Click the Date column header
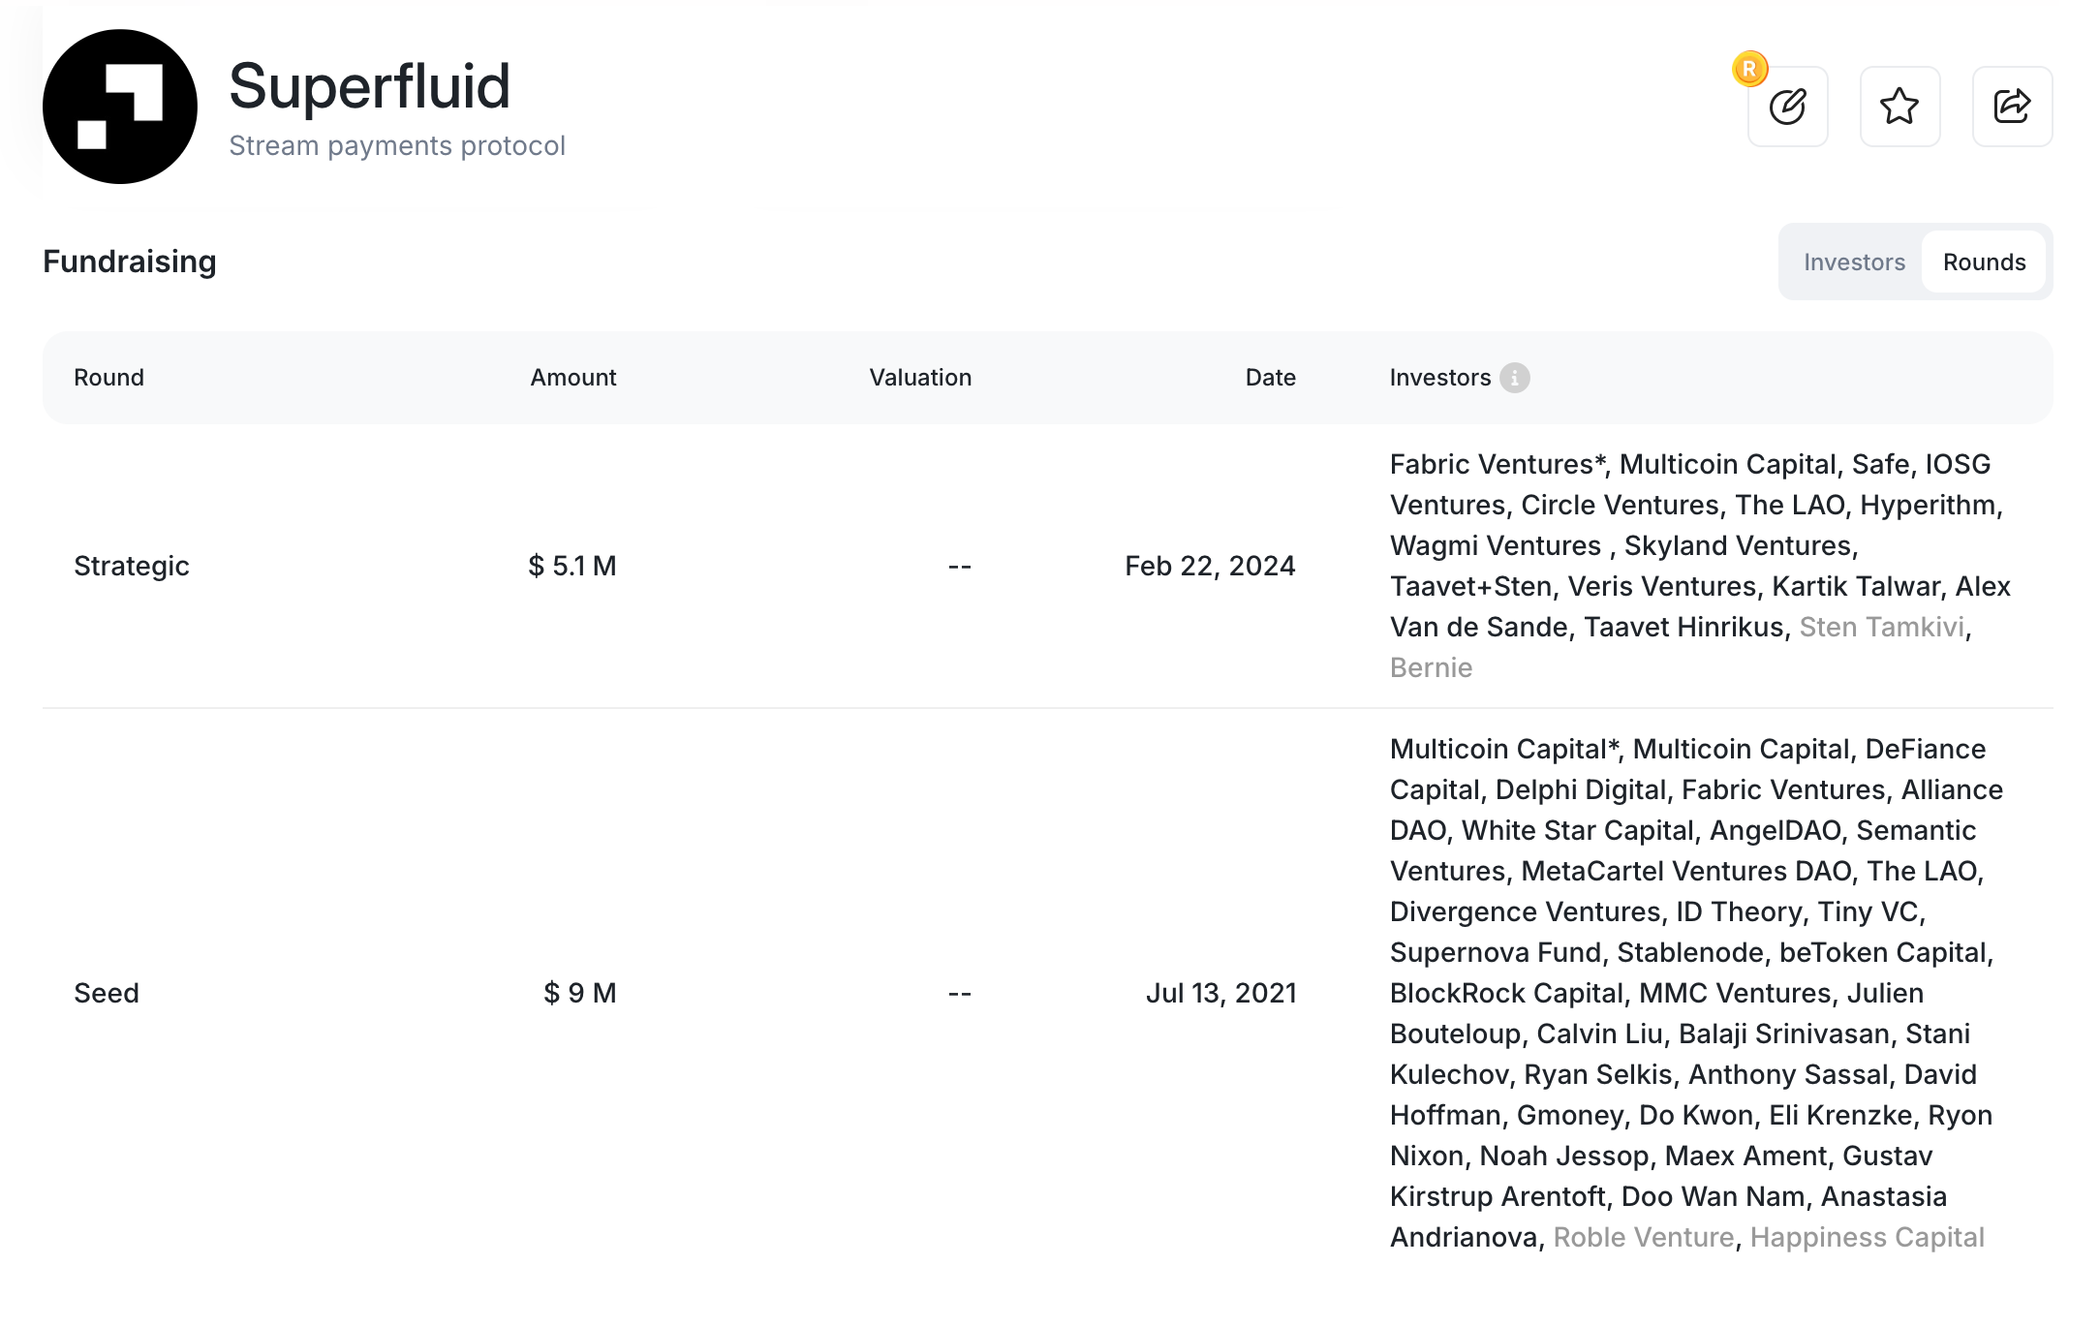This screenshot has height=1327, width=2100. (x=1270, y=378)
